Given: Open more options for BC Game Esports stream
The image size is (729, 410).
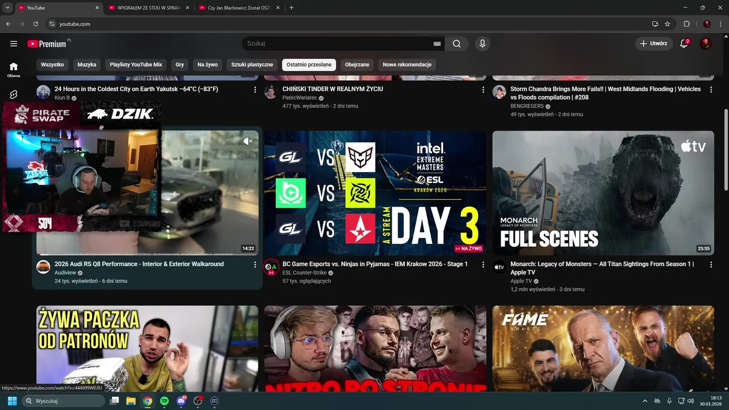Looking at the screenshot, I should 483,265.
